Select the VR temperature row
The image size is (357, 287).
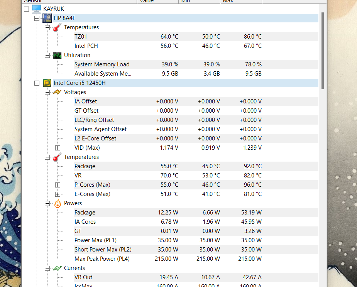point(196,176)
